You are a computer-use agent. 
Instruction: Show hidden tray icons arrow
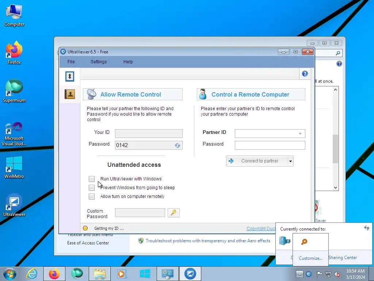pos(299,274)
